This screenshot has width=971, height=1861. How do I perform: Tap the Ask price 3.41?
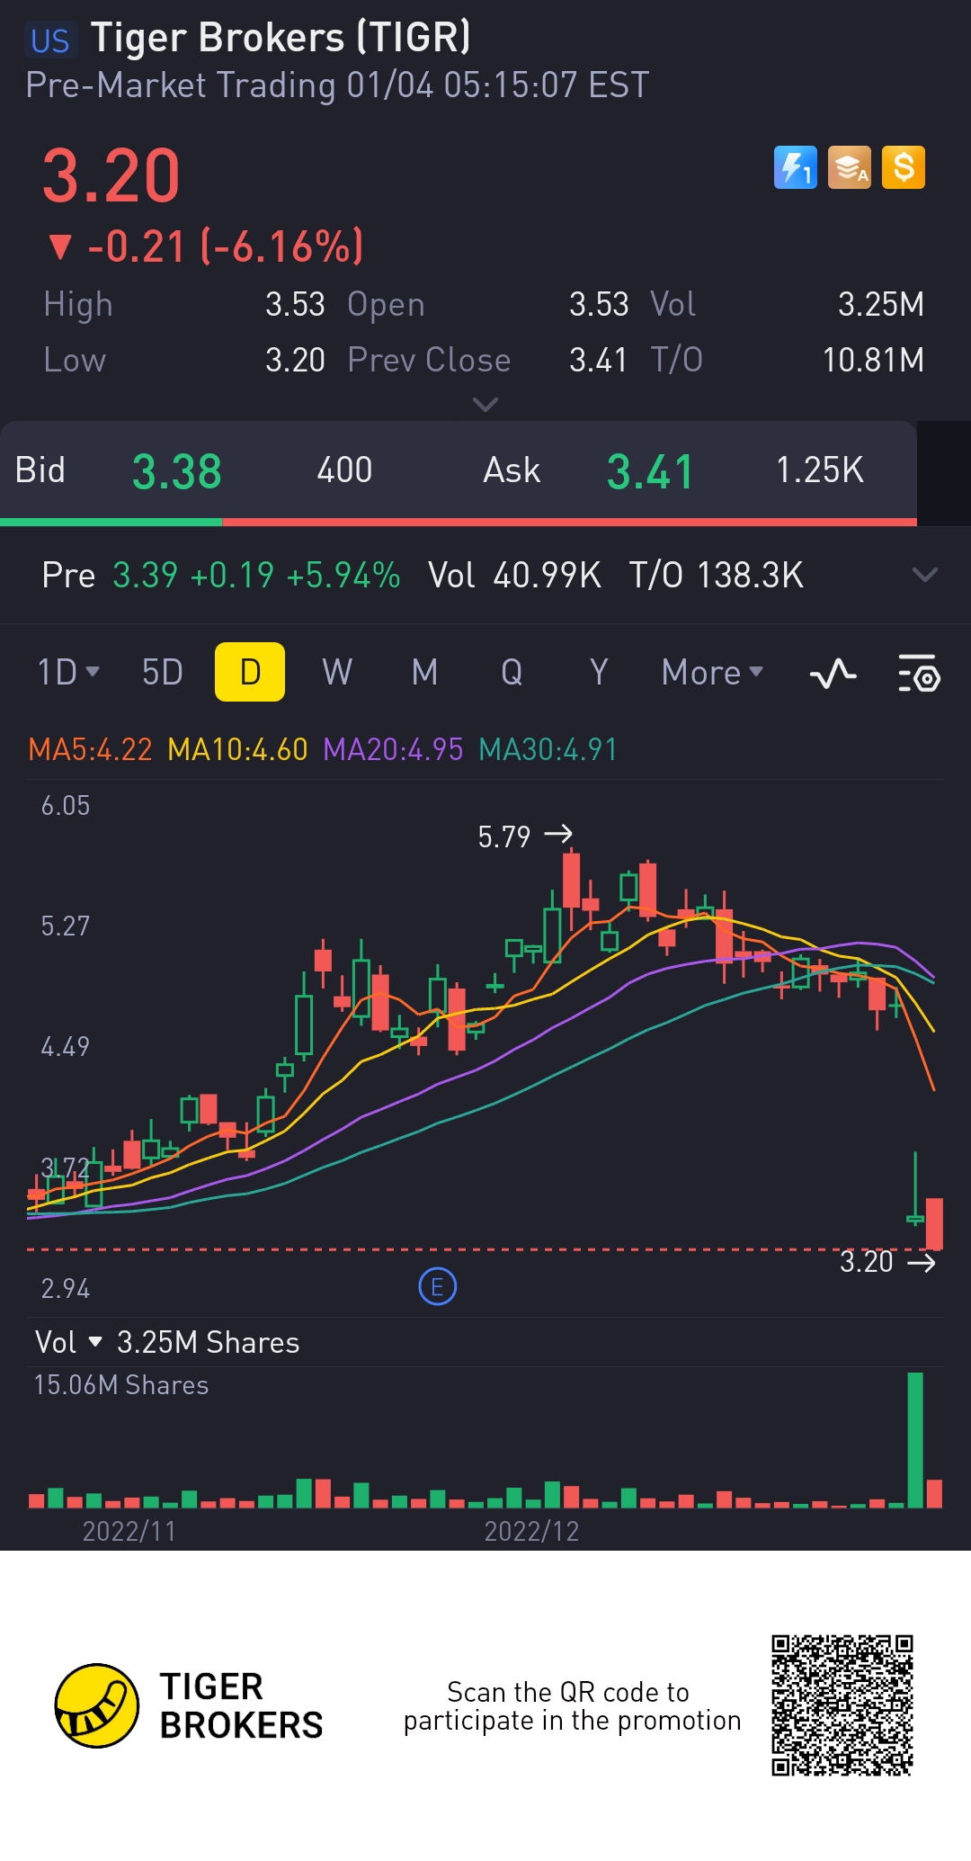(650, 471)
